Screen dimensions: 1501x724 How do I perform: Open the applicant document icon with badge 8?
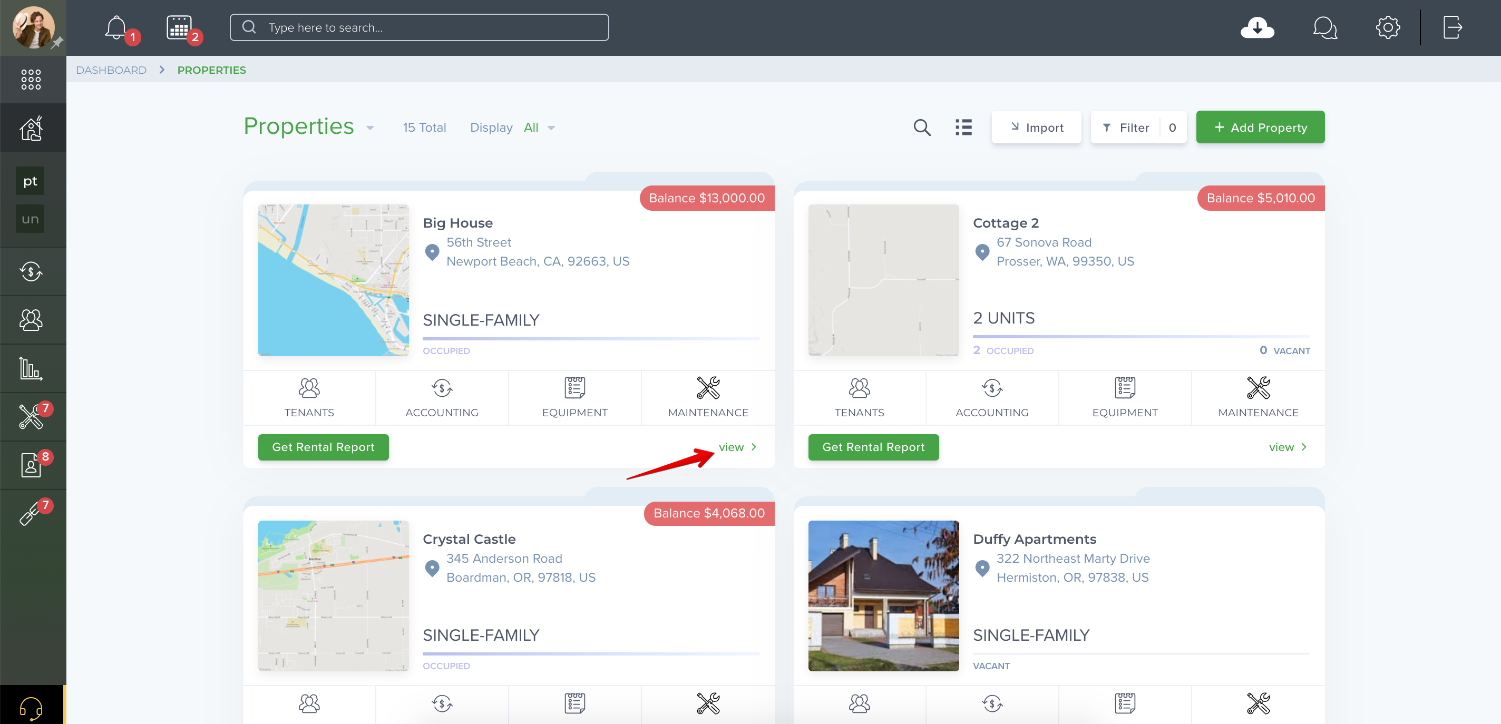[x=32, y=465]
